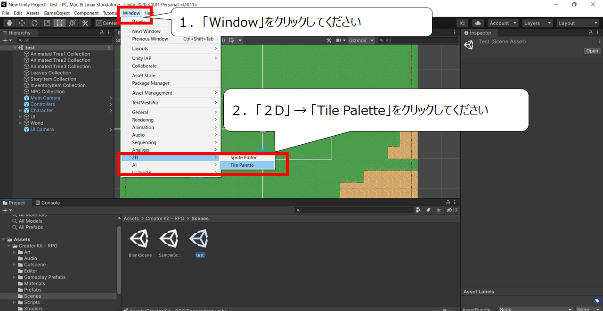Image resolution: width=603 pixels, height=311 pixels.
Task: Click the Open button in Inspector
Action: (x=592, y=51)
